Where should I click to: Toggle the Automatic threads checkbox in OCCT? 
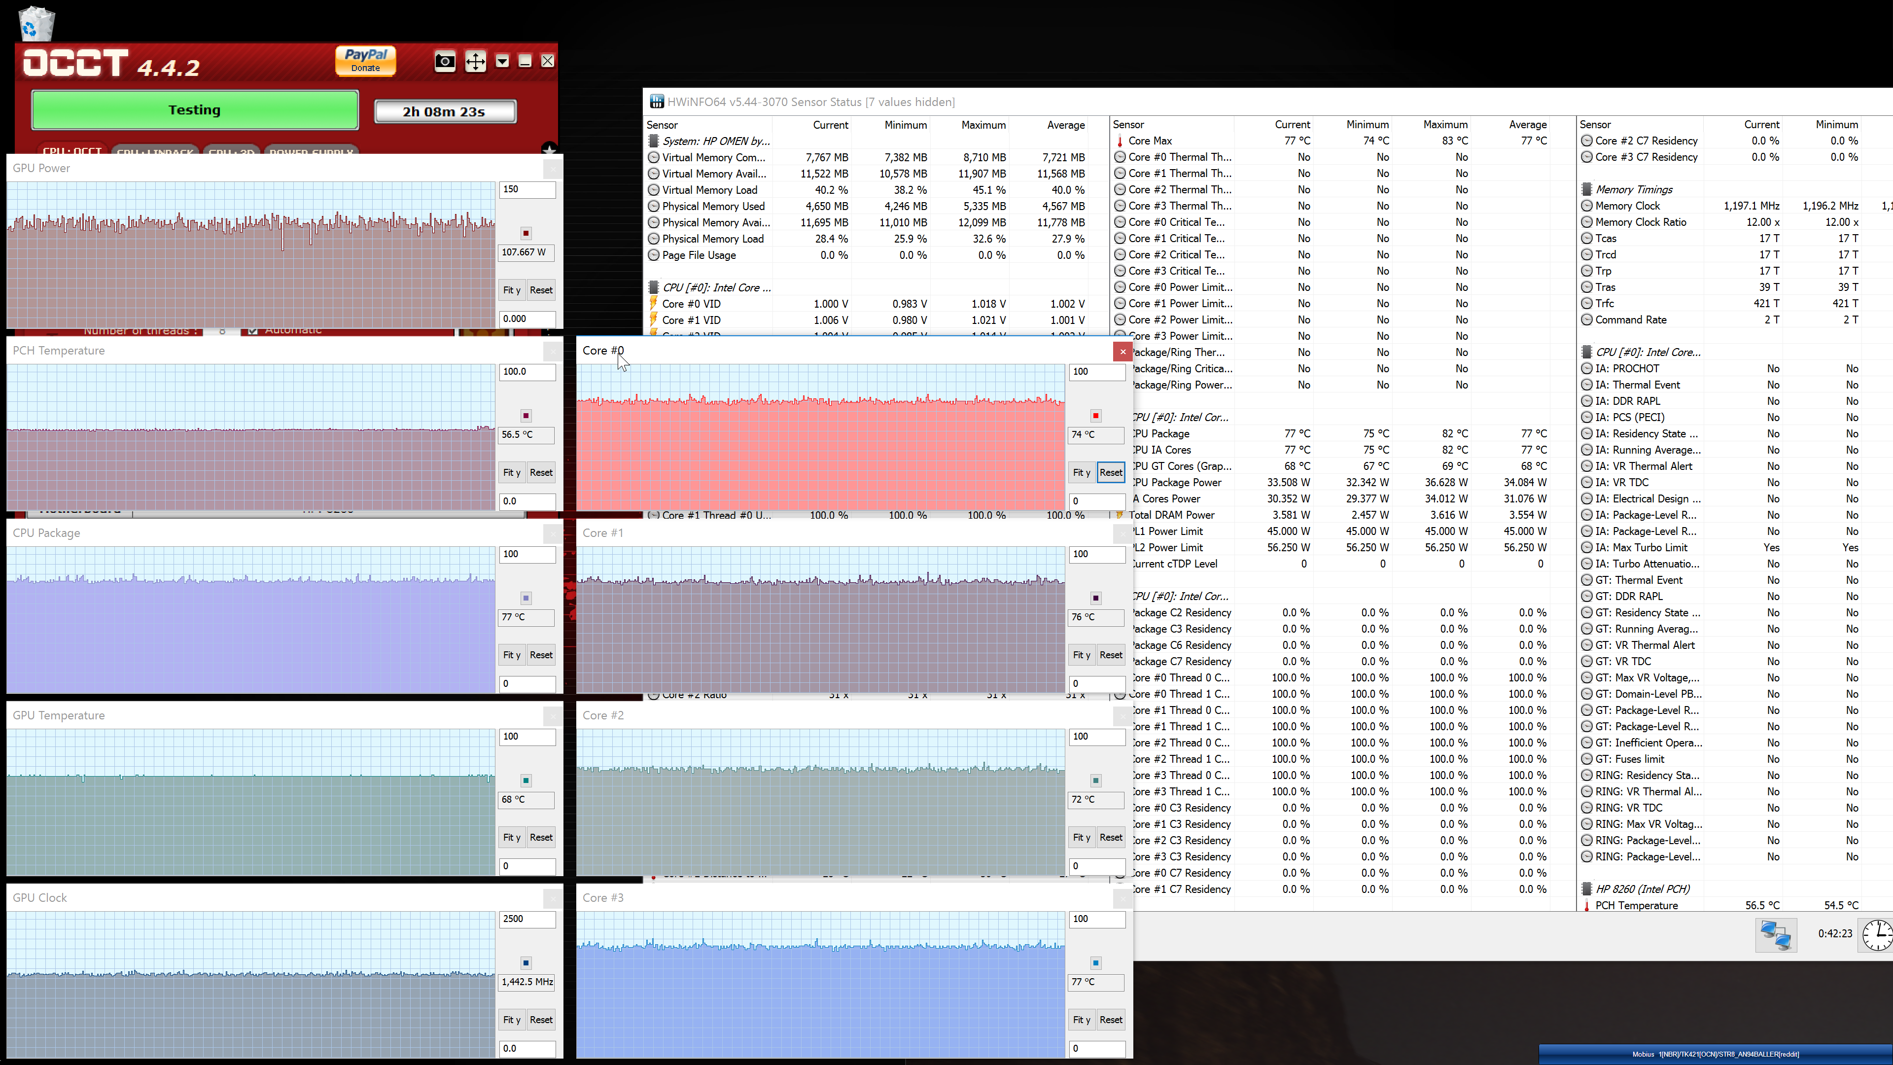[252, 331]
